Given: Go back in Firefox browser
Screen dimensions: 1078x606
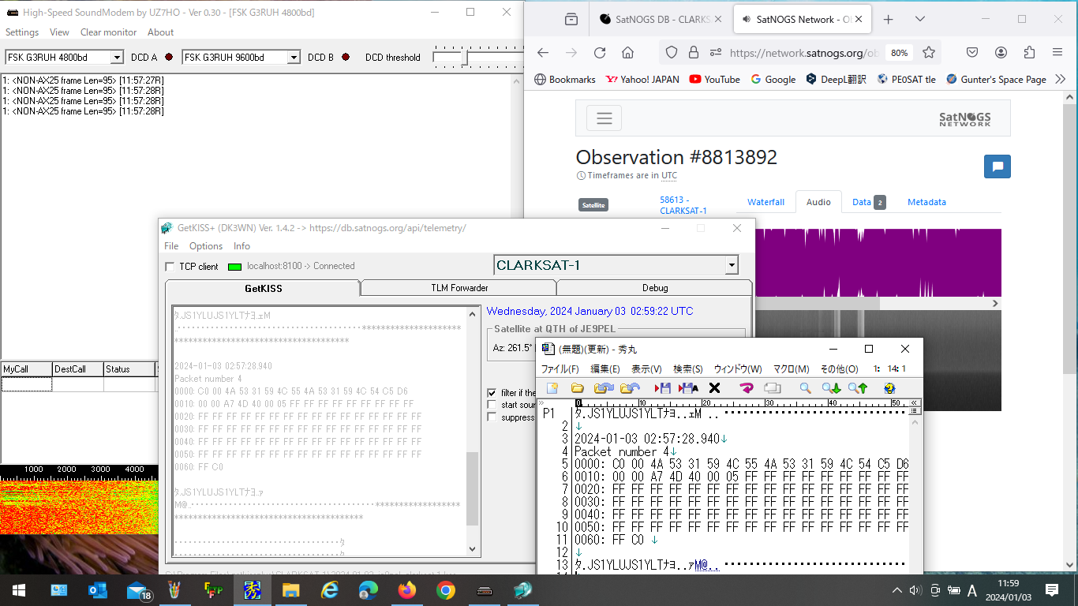Looking at the screenshot, I should [x=543, y=53].
